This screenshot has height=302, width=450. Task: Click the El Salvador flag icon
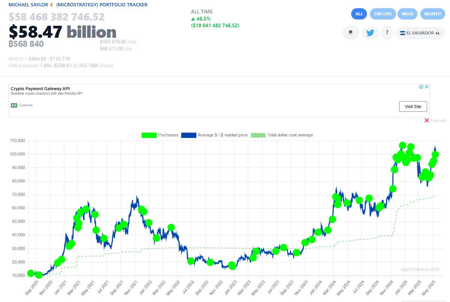[402, 33]
